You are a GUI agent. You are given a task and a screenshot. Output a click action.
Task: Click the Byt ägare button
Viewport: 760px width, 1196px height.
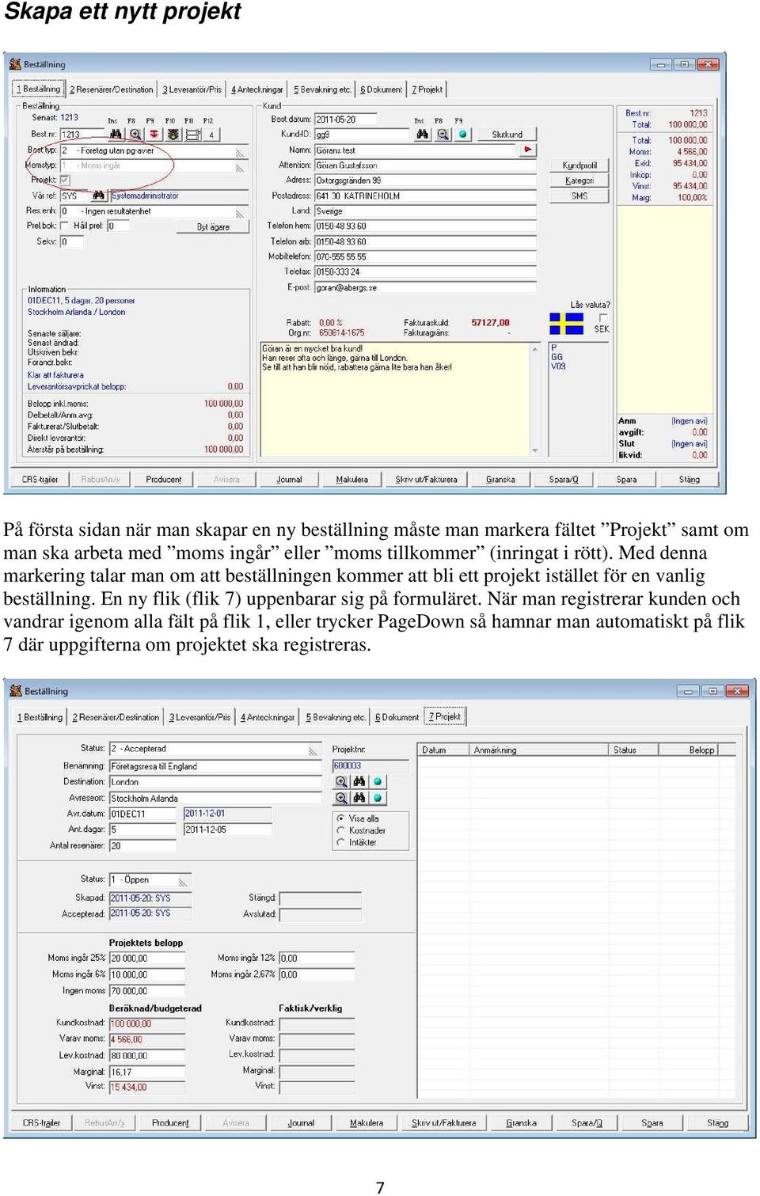(x=213, y=226)
